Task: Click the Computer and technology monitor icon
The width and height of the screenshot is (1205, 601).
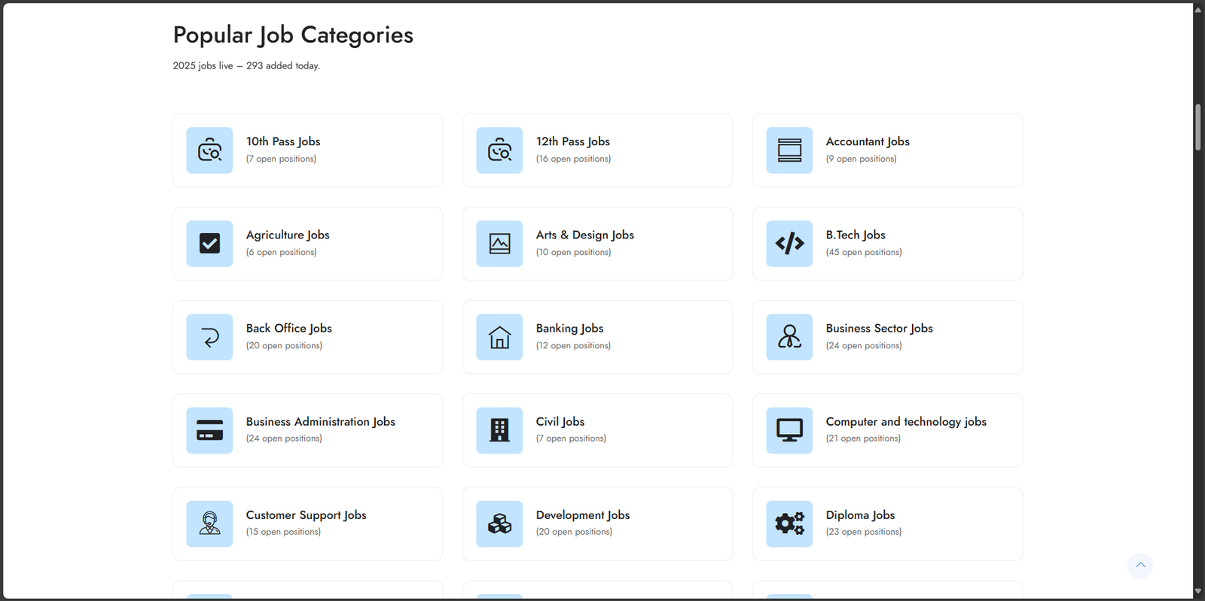Action: (789, 430)
